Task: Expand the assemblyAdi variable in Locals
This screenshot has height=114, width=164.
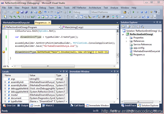Action: [x=5, y=82]
